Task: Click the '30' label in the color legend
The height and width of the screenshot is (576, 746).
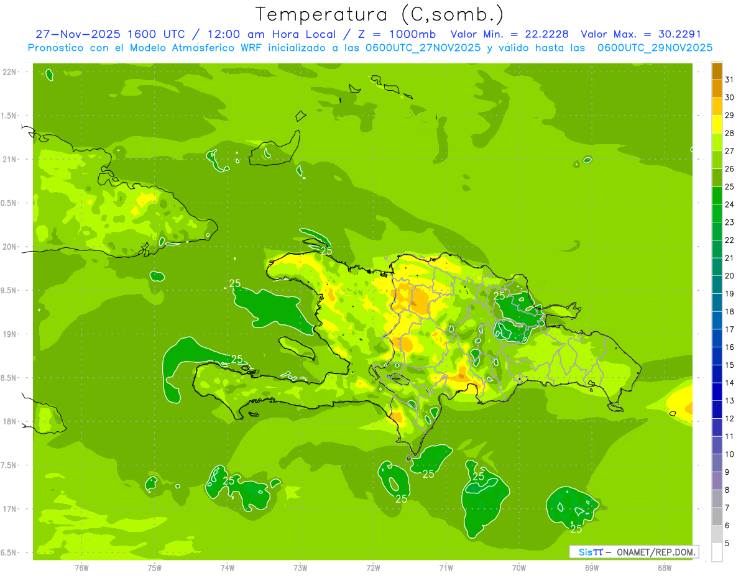Action: 730,98
